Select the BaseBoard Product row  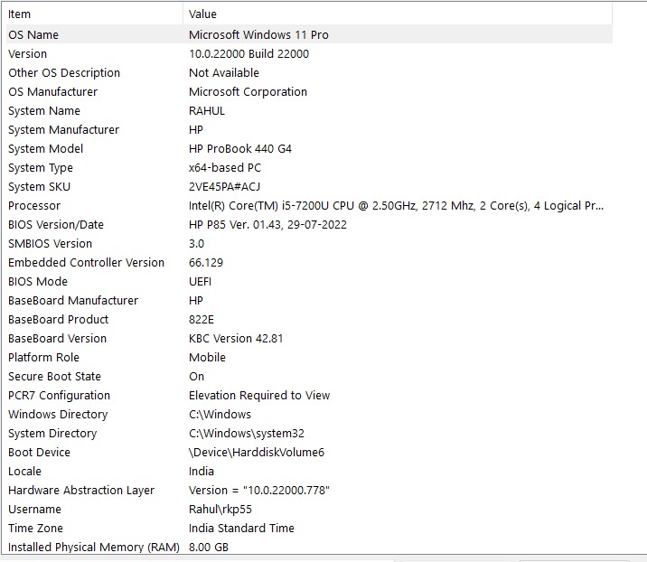(x=309, y=319)
